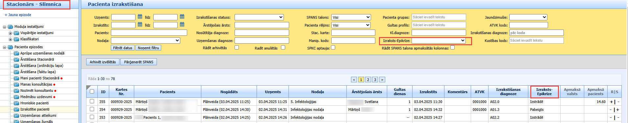Collapse the Pacienta epizodes tree node
Viewport: 628px width, 123px height.
click(x=5, y=47)
